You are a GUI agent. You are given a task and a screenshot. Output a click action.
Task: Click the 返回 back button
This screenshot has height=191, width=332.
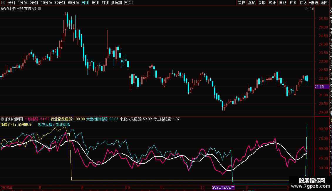[324, 3]
